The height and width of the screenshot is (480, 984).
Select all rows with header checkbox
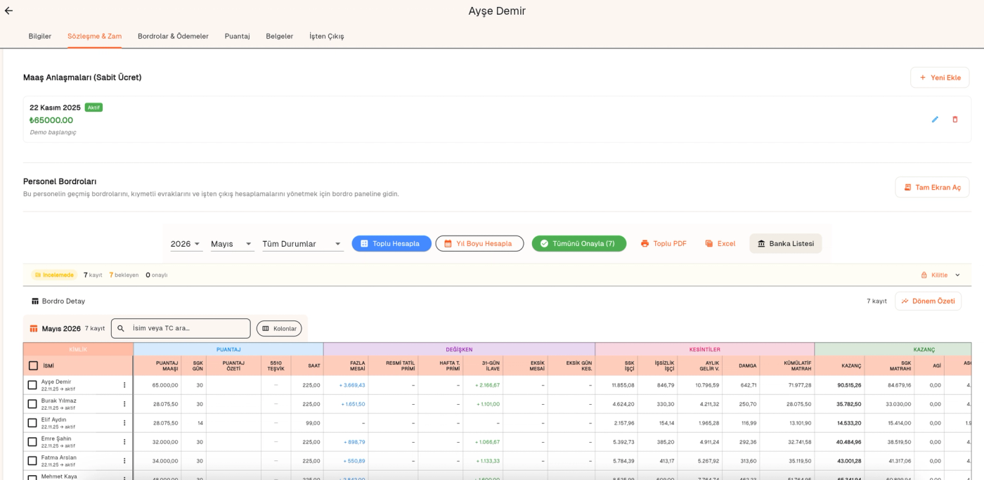point(33,365)
